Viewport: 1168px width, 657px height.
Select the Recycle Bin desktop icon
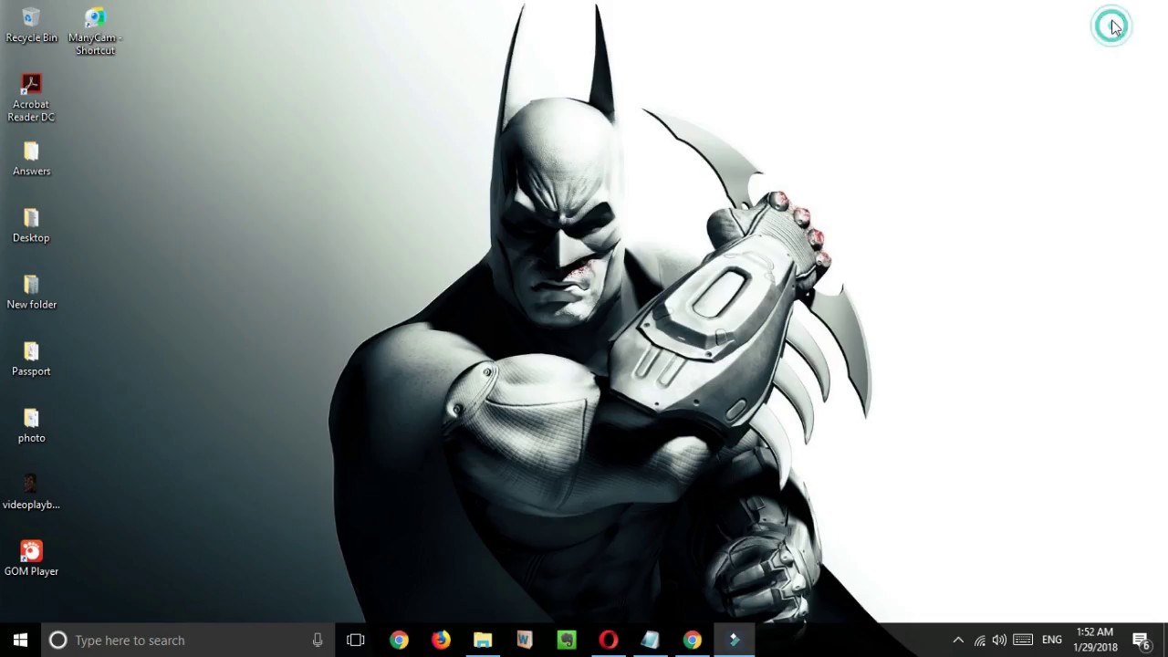click(x=31, y=26)
